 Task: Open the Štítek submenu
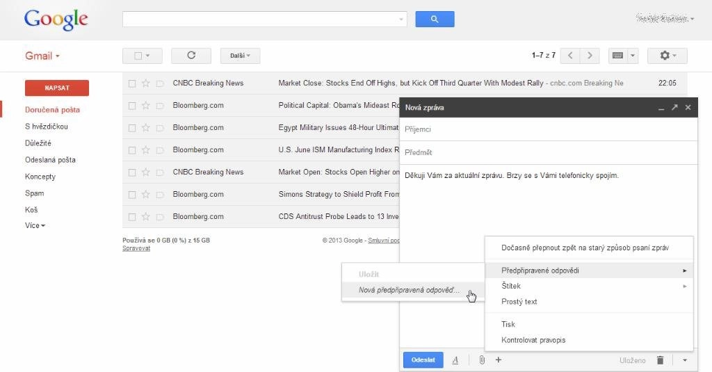pos(590,286)
